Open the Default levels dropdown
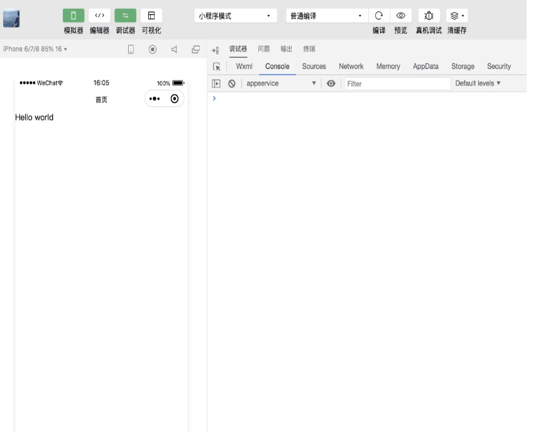This screenshot has width=533, height=432. [x=478, y=84]
